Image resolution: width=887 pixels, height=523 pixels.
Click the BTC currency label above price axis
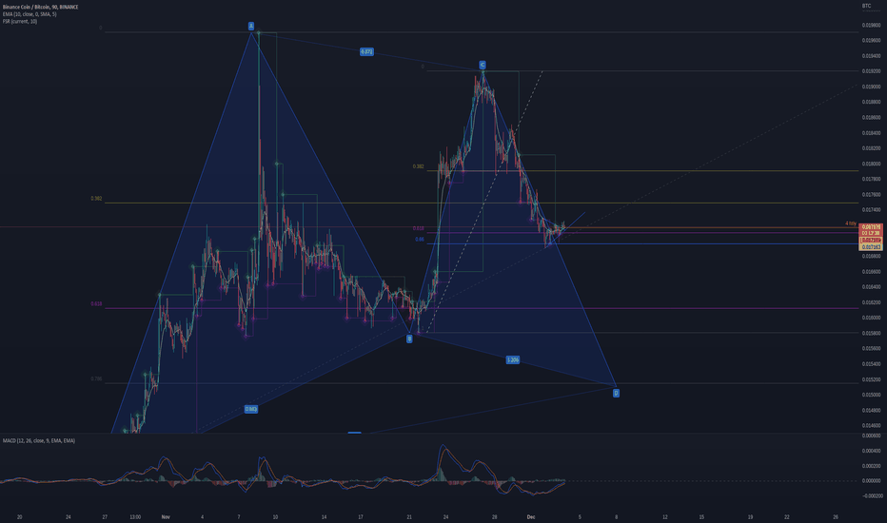pyautogui.click(x=866, y=6)
